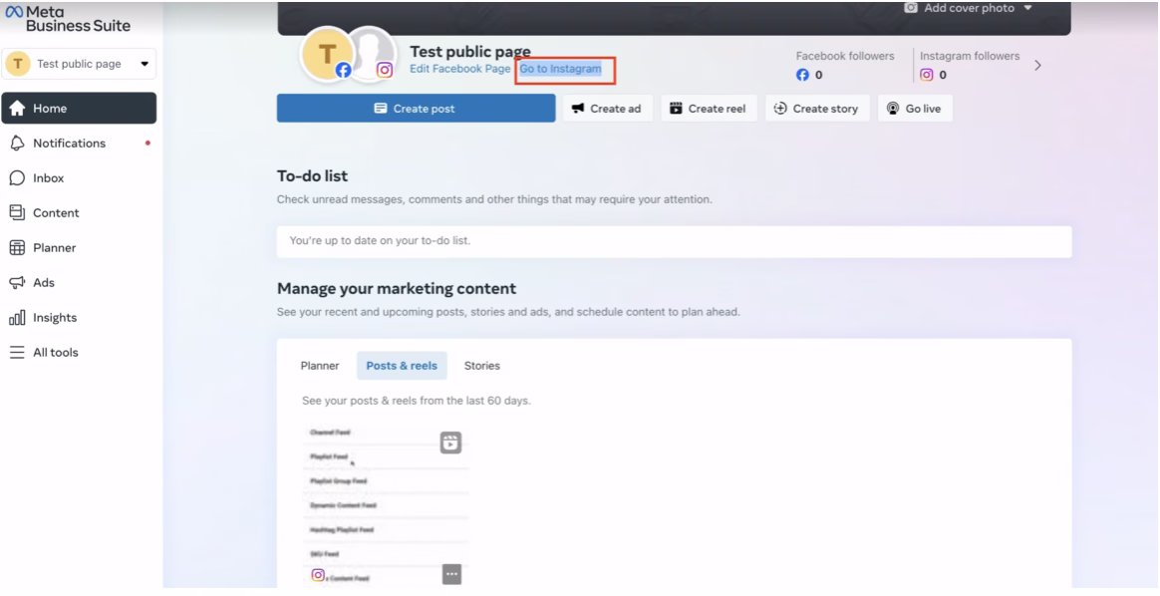Viewport: 1160px width, 596px height.
Task: Open the Test public page account dropdown
Action: [x=79, y=64]
